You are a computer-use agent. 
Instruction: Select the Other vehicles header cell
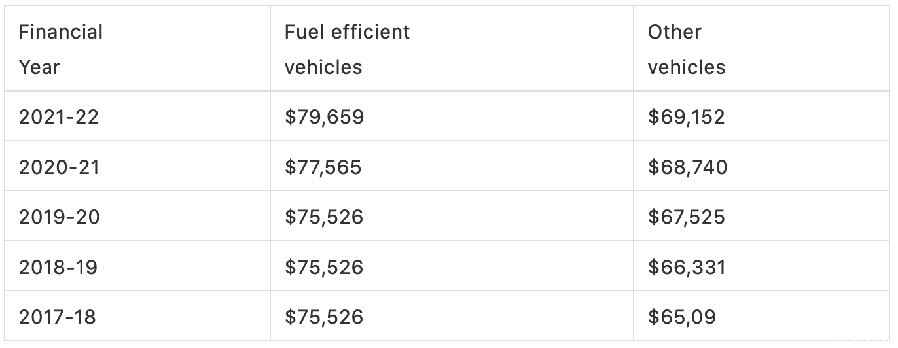pyautogui.click(x=763, y=49)
